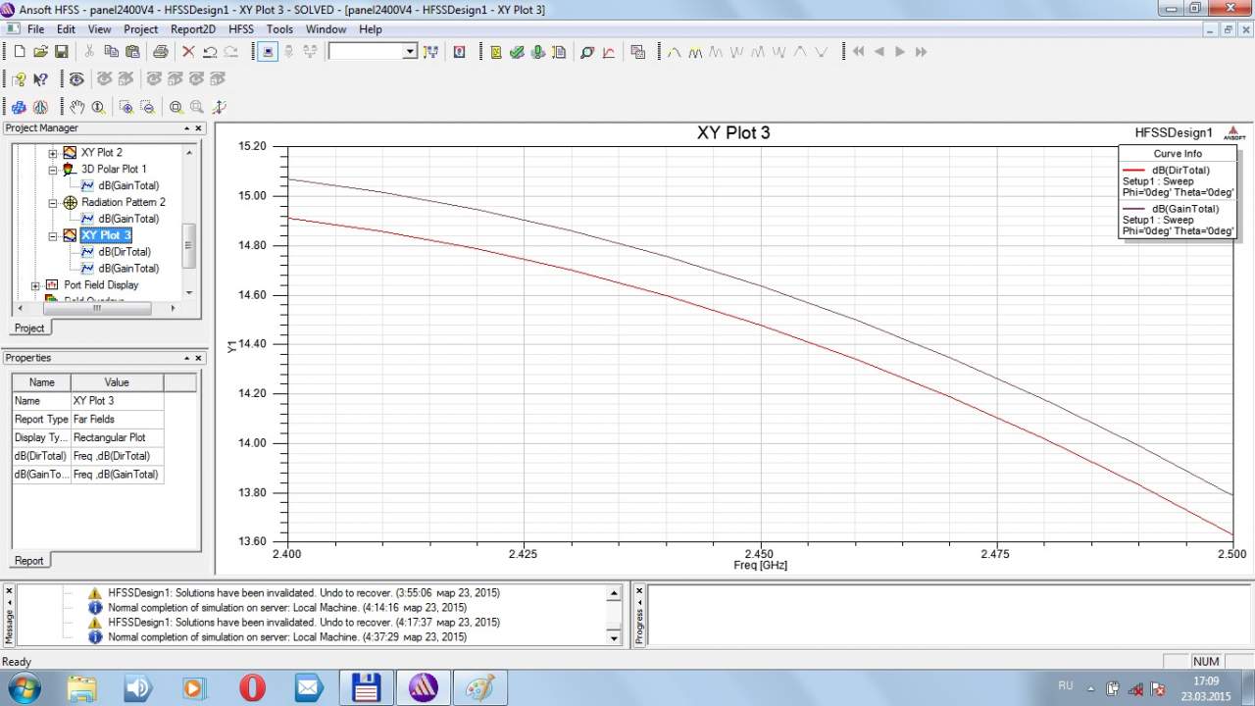The image size is (1255, 706).
Task: Click the Project tree vertical scrollbar down arrow
Action: [189, 292]
